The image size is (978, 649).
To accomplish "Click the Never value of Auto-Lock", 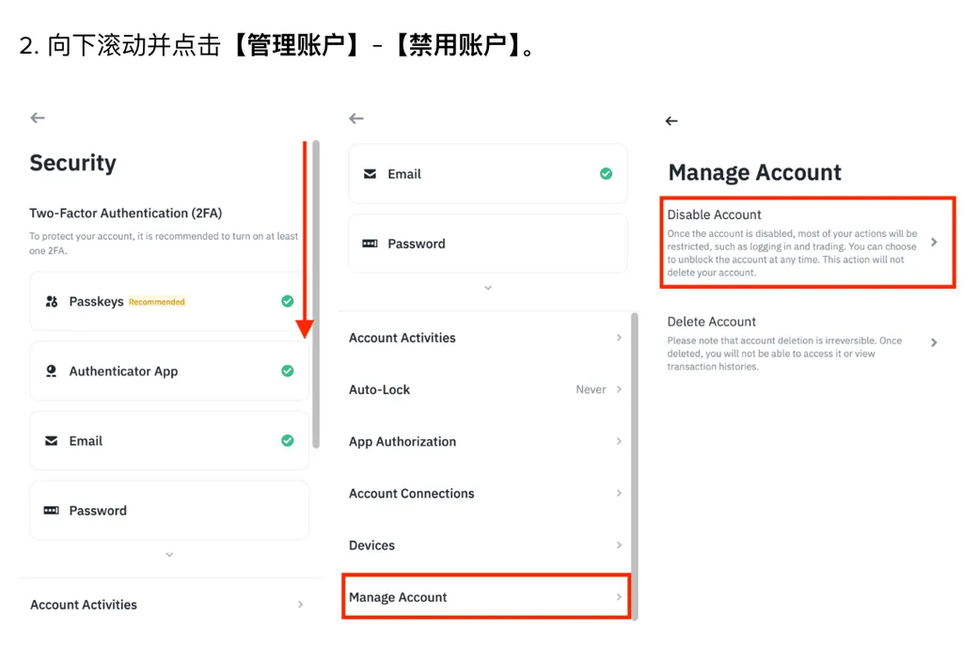I will [x=591, y=389].
